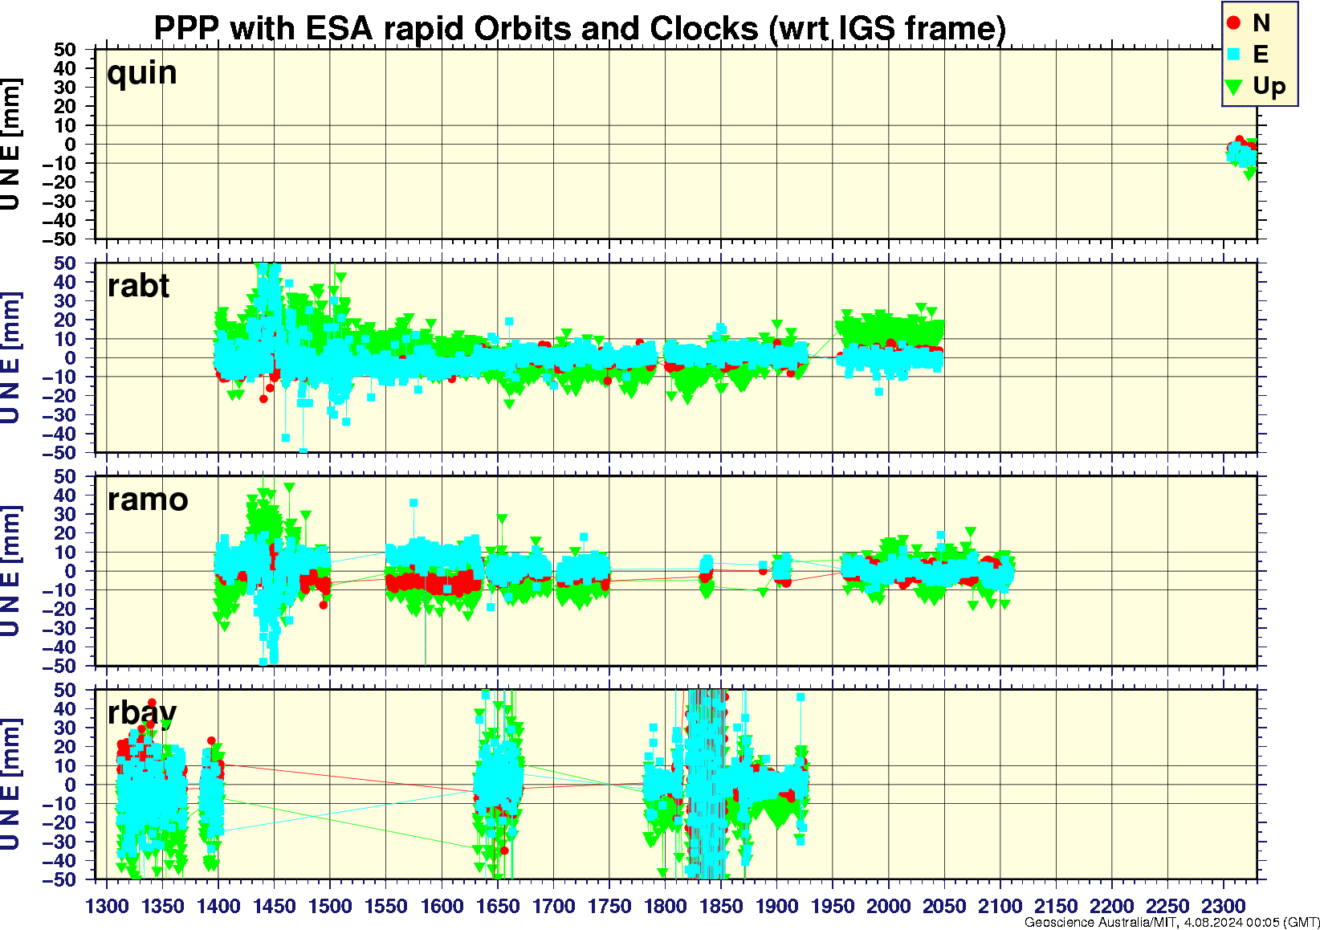Click the 2150 x-axis tick label
Image resolution: width=1320 pixels, height=930 pixels.
[x=1055, y=906]
